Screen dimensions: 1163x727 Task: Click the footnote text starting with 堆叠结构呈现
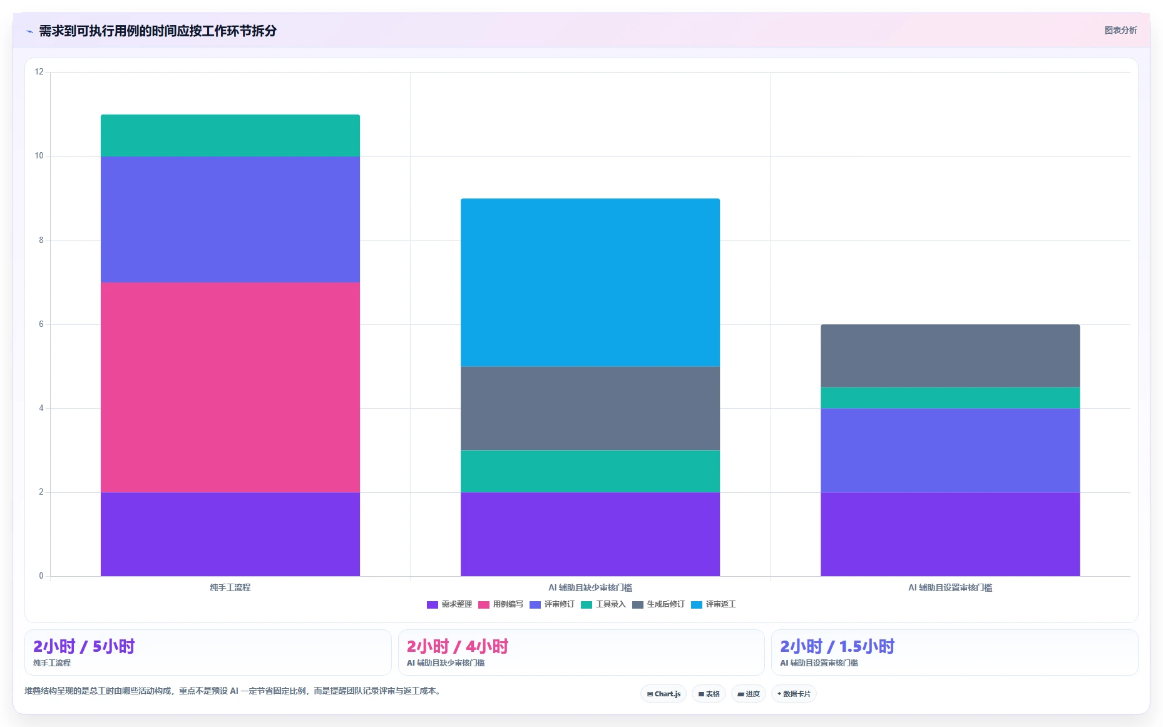(234, 691)
